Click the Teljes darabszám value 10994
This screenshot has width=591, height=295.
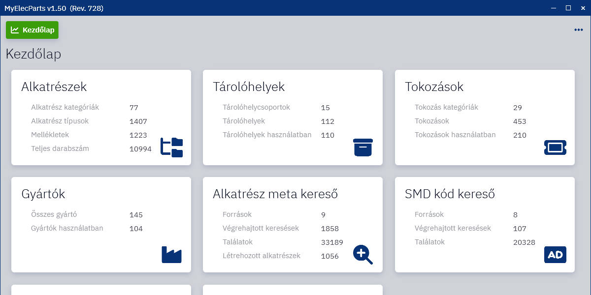pos(140,148)
